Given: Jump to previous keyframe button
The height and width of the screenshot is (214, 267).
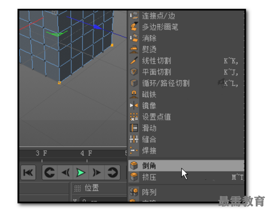Looking at the screenshot, I should click(x=49, y=173).
